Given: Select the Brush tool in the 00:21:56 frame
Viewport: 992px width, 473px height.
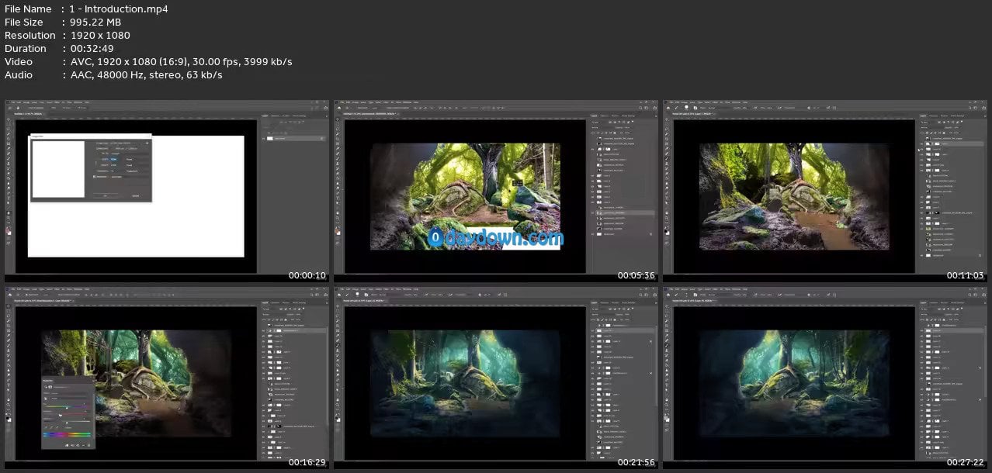Looking at the screenshot, I should coord(338,347).
